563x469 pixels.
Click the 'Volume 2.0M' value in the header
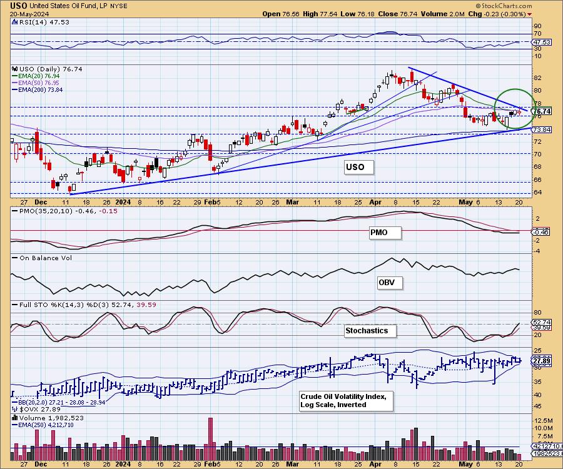click(x=443, y=14)
